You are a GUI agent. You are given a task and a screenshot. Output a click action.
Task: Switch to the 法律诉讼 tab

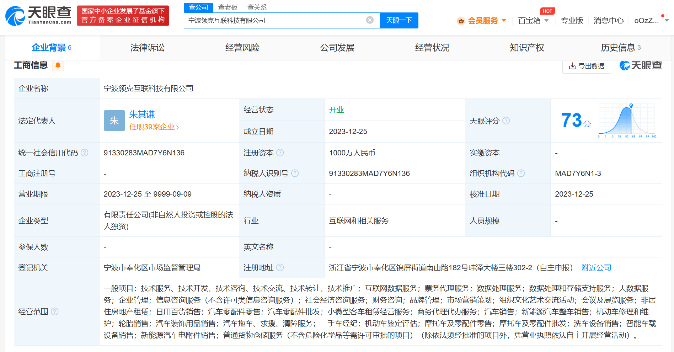click(147, 48)
